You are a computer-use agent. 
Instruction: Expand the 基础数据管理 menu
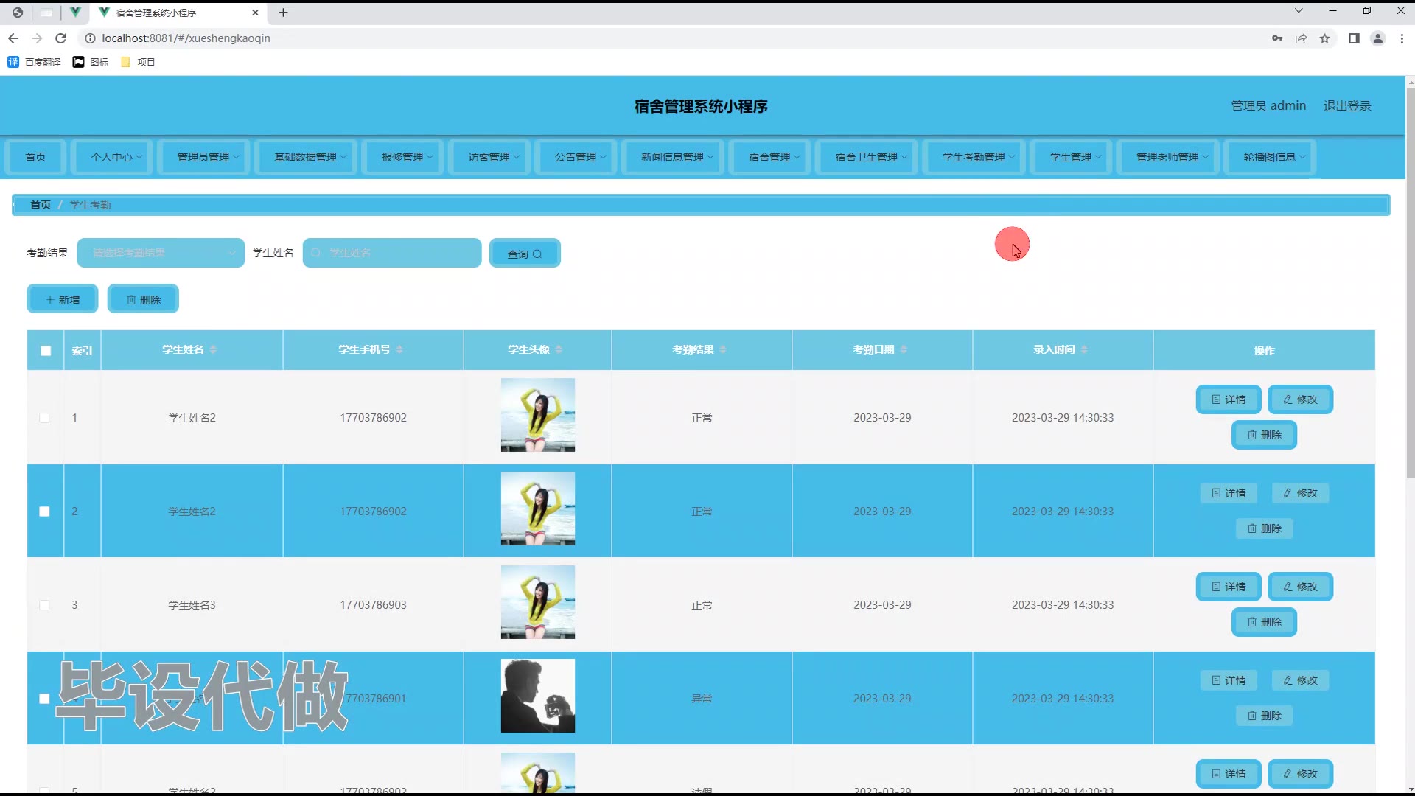pos(306,157)
